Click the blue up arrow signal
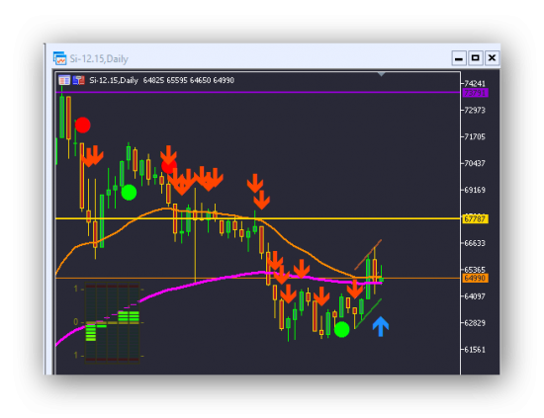544x418 pixels. tap(381, 326)
